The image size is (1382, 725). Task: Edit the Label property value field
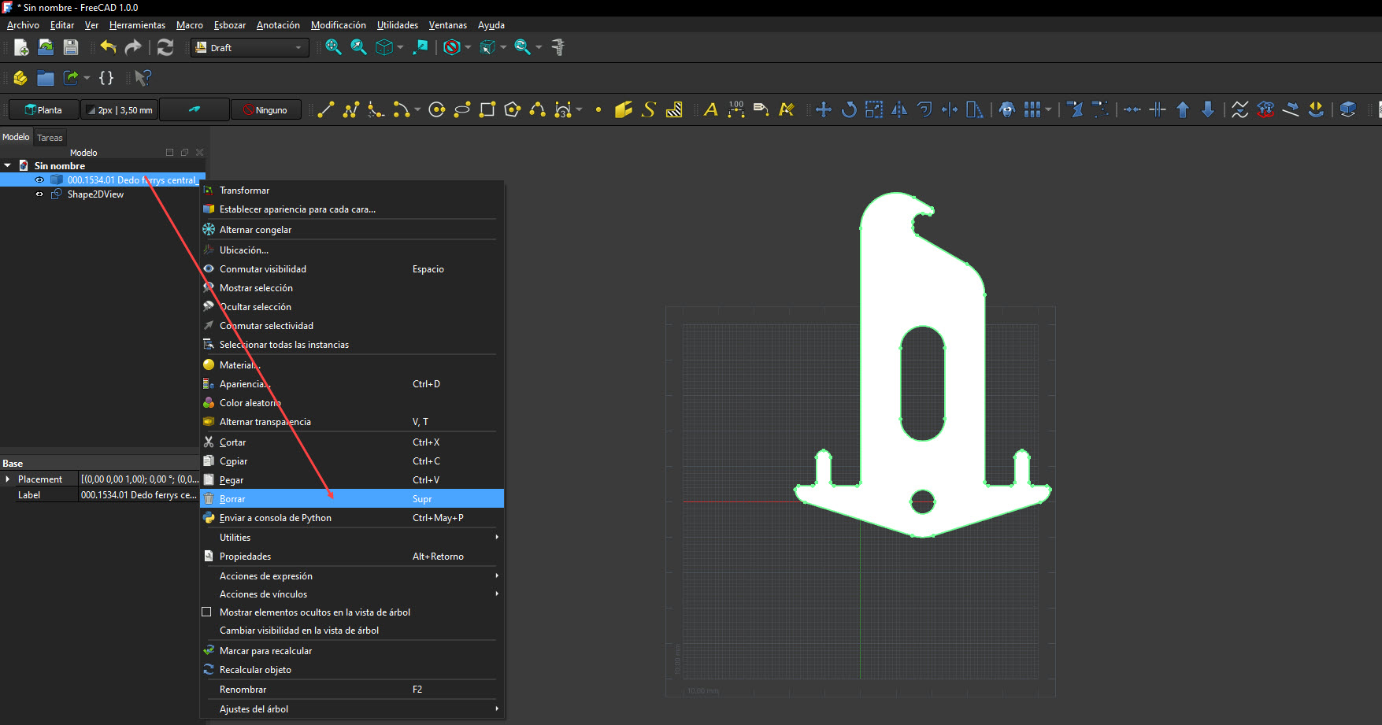139,495
